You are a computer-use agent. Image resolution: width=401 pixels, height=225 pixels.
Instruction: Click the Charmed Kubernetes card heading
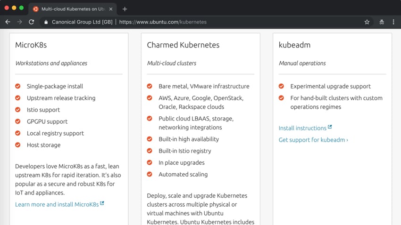click(183, 45)
